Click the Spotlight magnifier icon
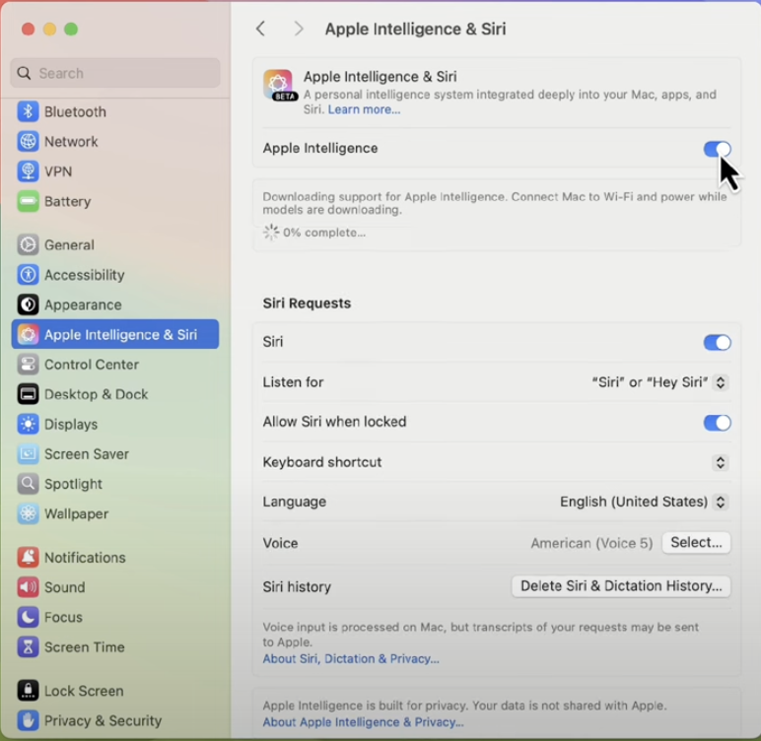The height and width of the screenshot is (741, 761). (x=28, y=483)
